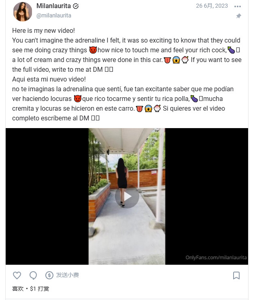Open comments via the speech bubble icon
This screenshot has width=255, height=300.
(33, 276)
